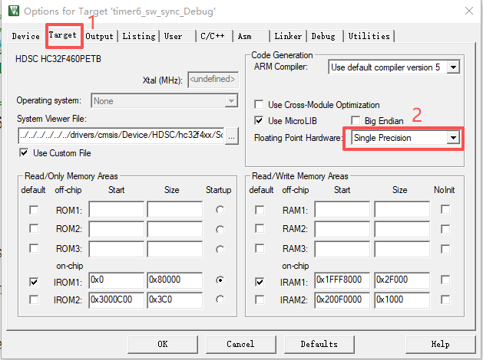Toggle the IROM1 default checkbox

coord(34,282)
